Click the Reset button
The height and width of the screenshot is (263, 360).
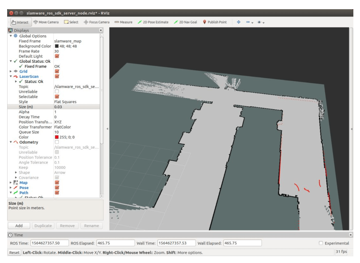click(14, 253)
